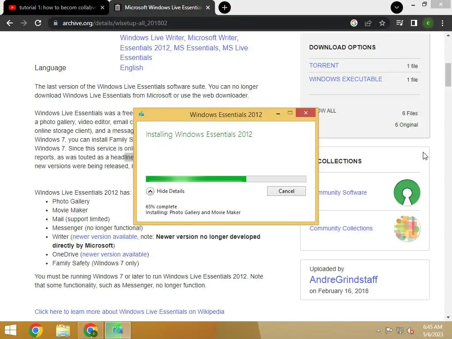Select installer icon in taskbar
The image size is (452, 339).
pos(118,330)
